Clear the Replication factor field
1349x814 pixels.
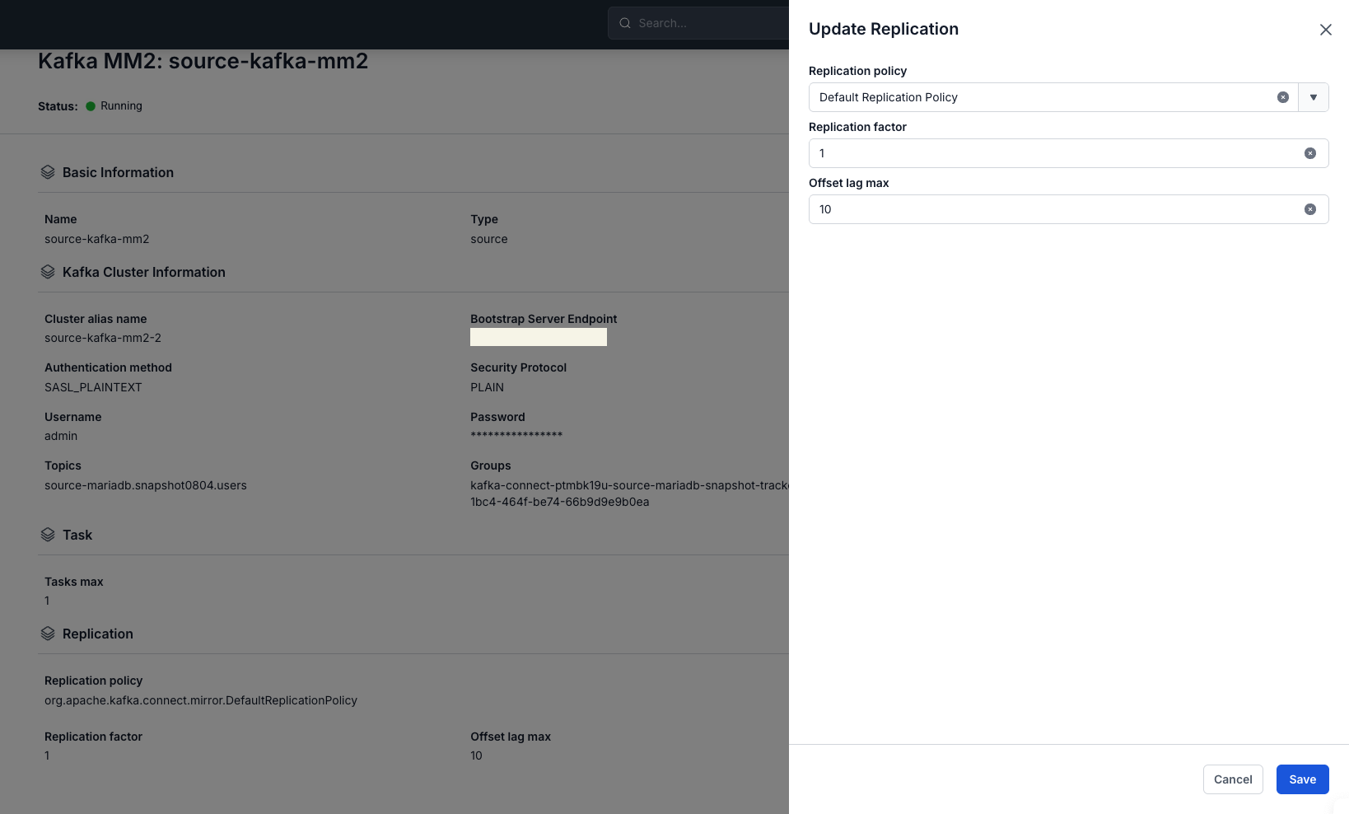pyautogui.click(x=1309, y=153)
